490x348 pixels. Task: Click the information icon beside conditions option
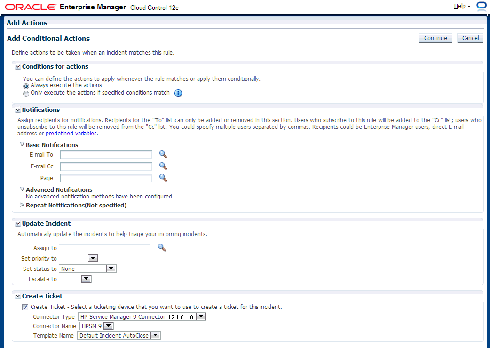click(178, 93)
